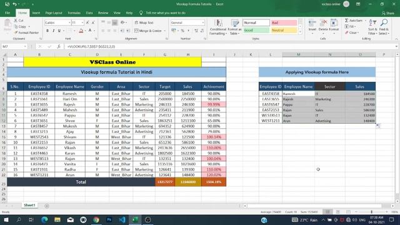Open Sort & Filter menu
This screenshot has width=400, height=225.
pyautogui.click(x=372, y=27)
